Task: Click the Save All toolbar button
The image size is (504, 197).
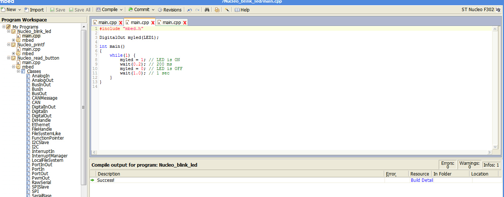Action: pyautogui.click(x=79, y=10)
